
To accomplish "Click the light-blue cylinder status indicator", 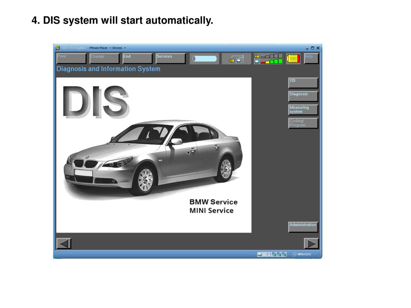I will tap(204, 59).
